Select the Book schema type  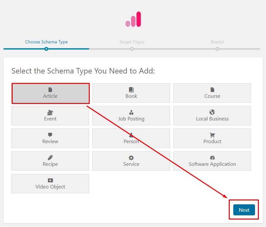pyautogui.click(x=131, y=93)
